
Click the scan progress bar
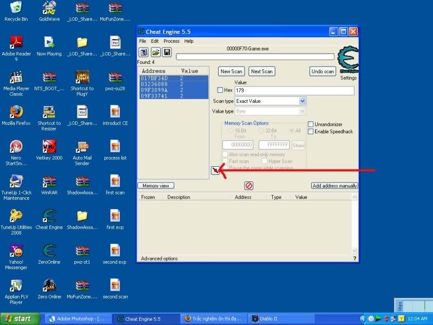pos(255,57)
